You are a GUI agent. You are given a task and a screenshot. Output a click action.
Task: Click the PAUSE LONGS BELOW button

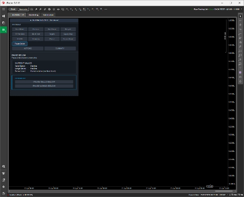click(44, 86)
